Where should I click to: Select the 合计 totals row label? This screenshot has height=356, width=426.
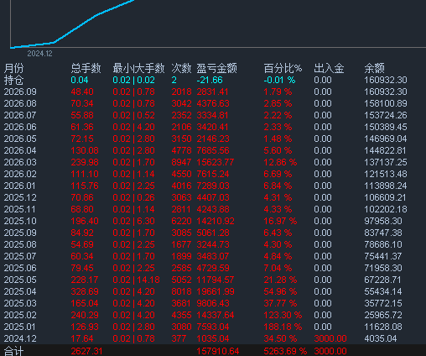click(14, 351)
